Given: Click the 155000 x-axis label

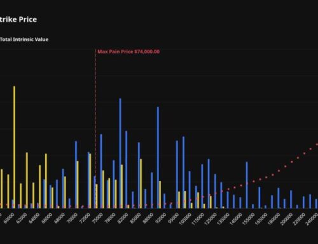Looking at the screenshot, I should tap(249, 219).
